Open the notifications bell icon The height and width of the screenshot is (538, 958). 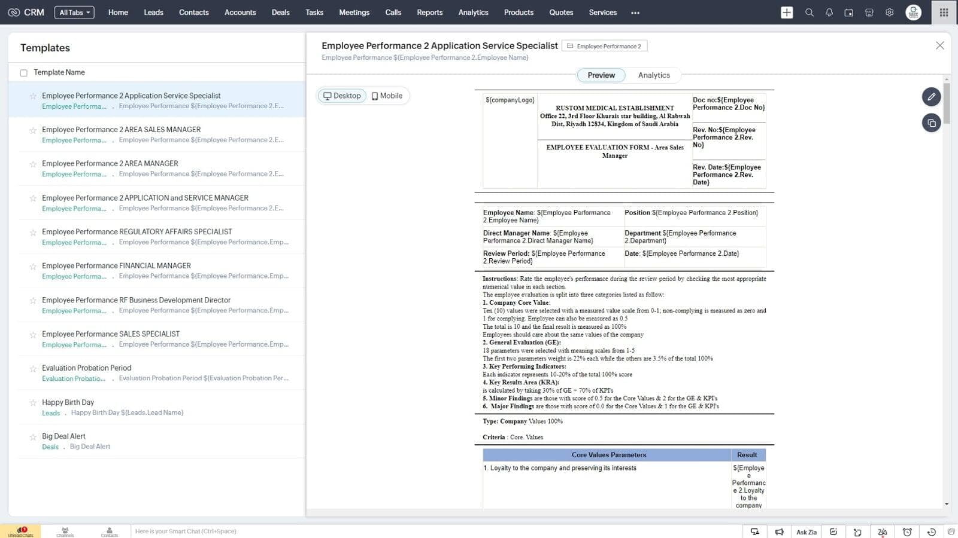pos(829,13)
